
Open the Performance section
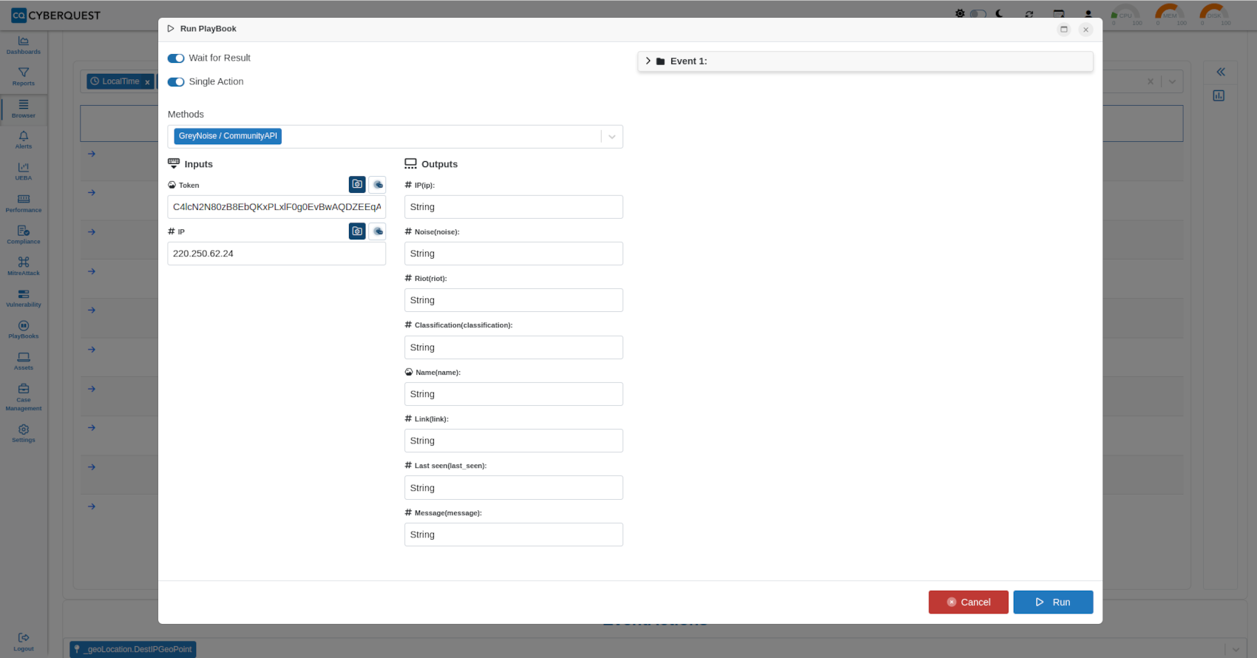point(24,203)
